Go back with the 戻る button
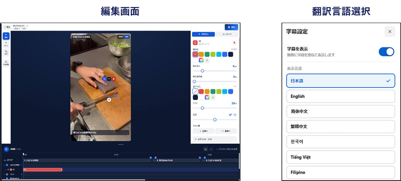The image size is (401, 181). coord(7,27)
